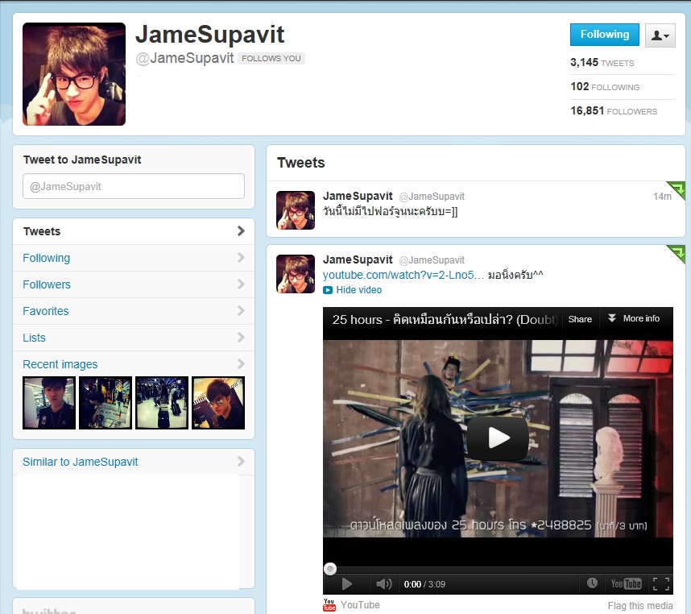The height and width of the screenshot is (614, 691).
Task: Click the 0:00 / 3:09 time display
Action: tap(424, 584)
